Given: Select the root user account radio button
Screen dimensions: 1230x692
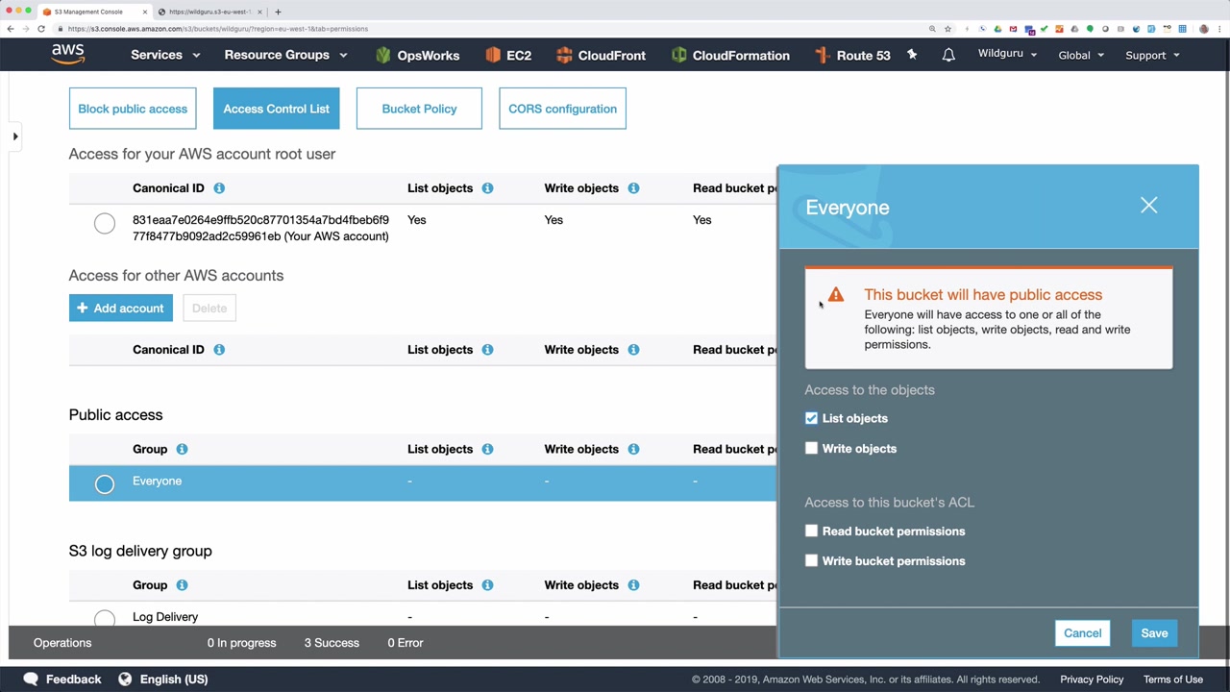Looking at the screenshot, I should (105, 224).
